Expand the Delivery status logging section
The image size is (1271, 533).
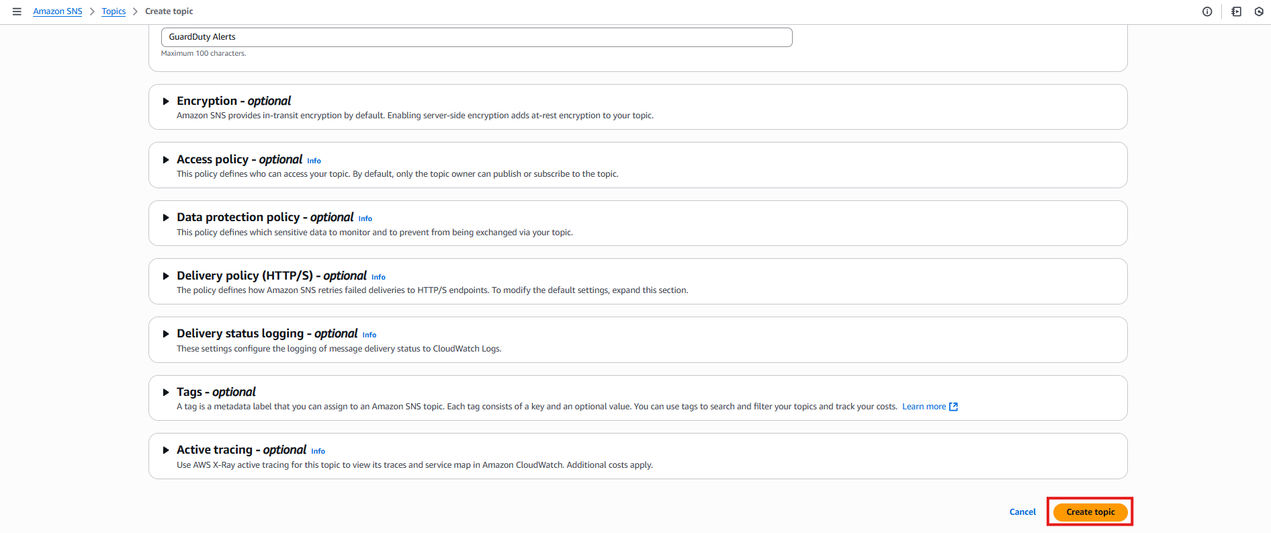pos(165,334)
